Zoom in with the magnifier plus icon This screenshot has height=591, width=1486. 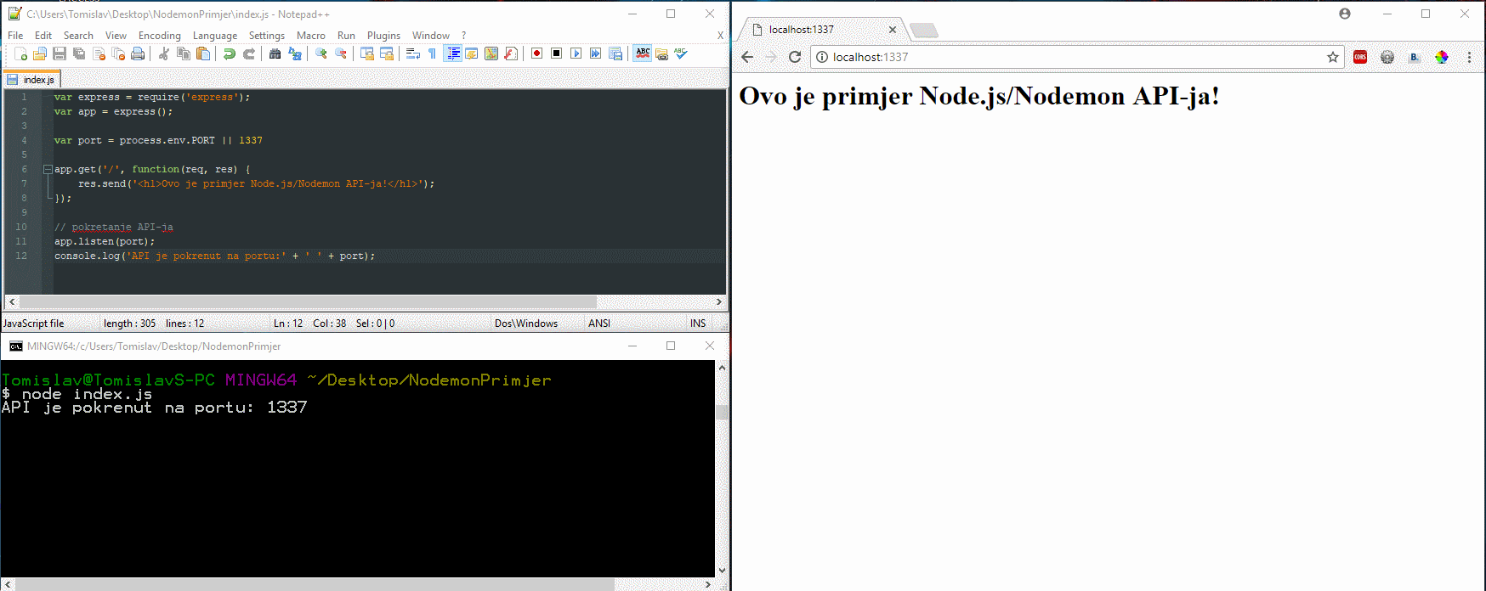pos(321,53)
